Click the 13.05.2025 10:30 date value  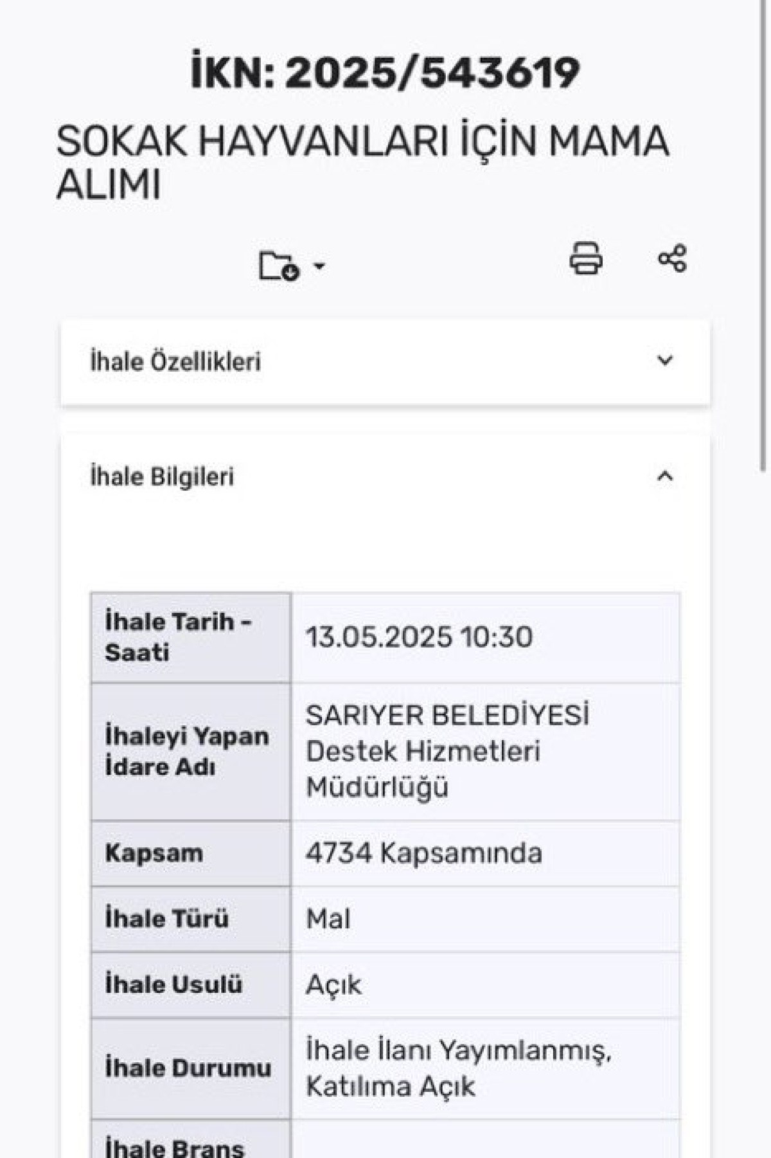point(419,637)
